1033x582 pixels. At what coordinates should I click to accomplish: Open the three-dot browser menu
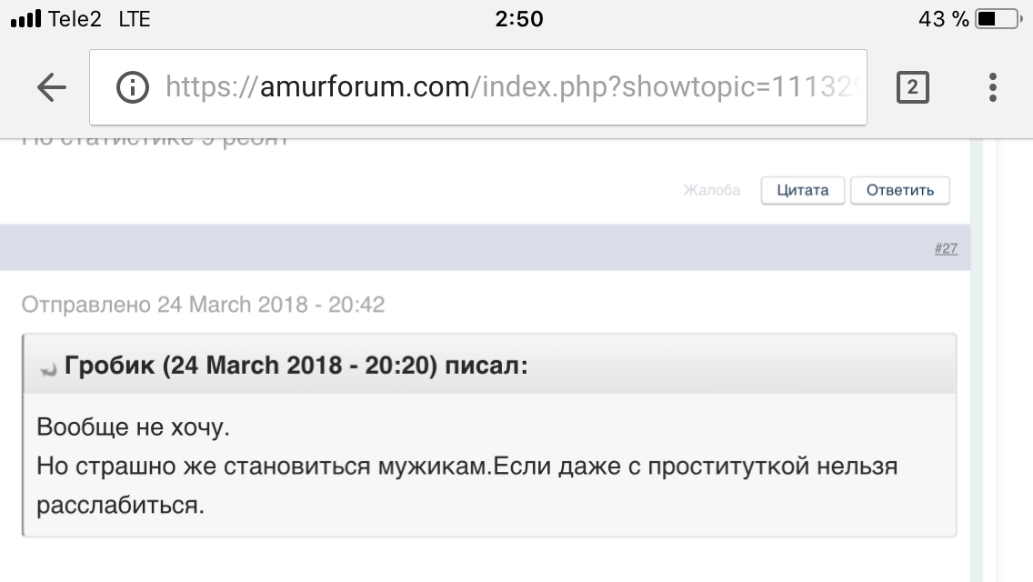(993, 87)
